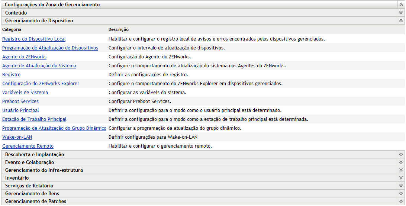Select text 'Habilitar e configurar o gerenciamento remoto.'
The height and width of the screenshot is (206, 406).
tap(160, 146)
